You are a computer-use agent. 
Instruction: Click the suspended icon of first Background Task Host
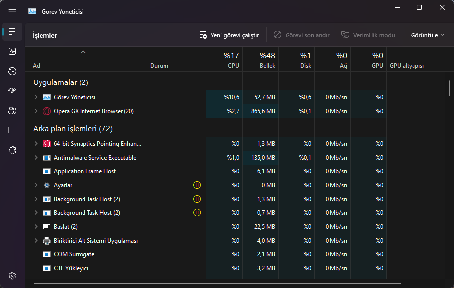click(197, 199)
